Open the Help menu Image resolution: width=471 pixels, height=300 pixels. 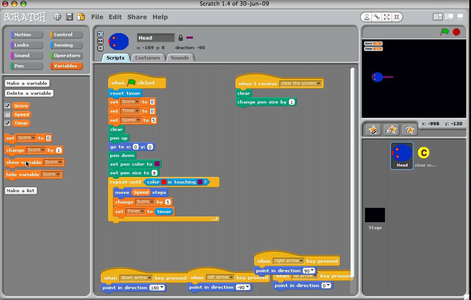coord(160,17)
